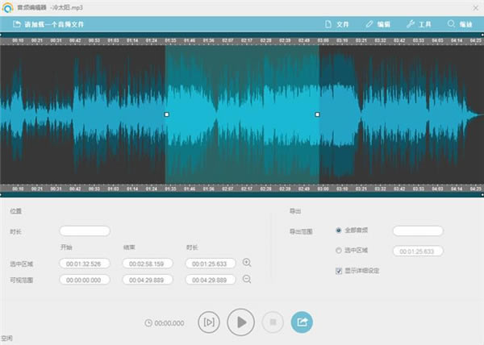Screen dimensions: 484x345
Task: Select the 选中区域 export radio button
Action: (338, 251)
